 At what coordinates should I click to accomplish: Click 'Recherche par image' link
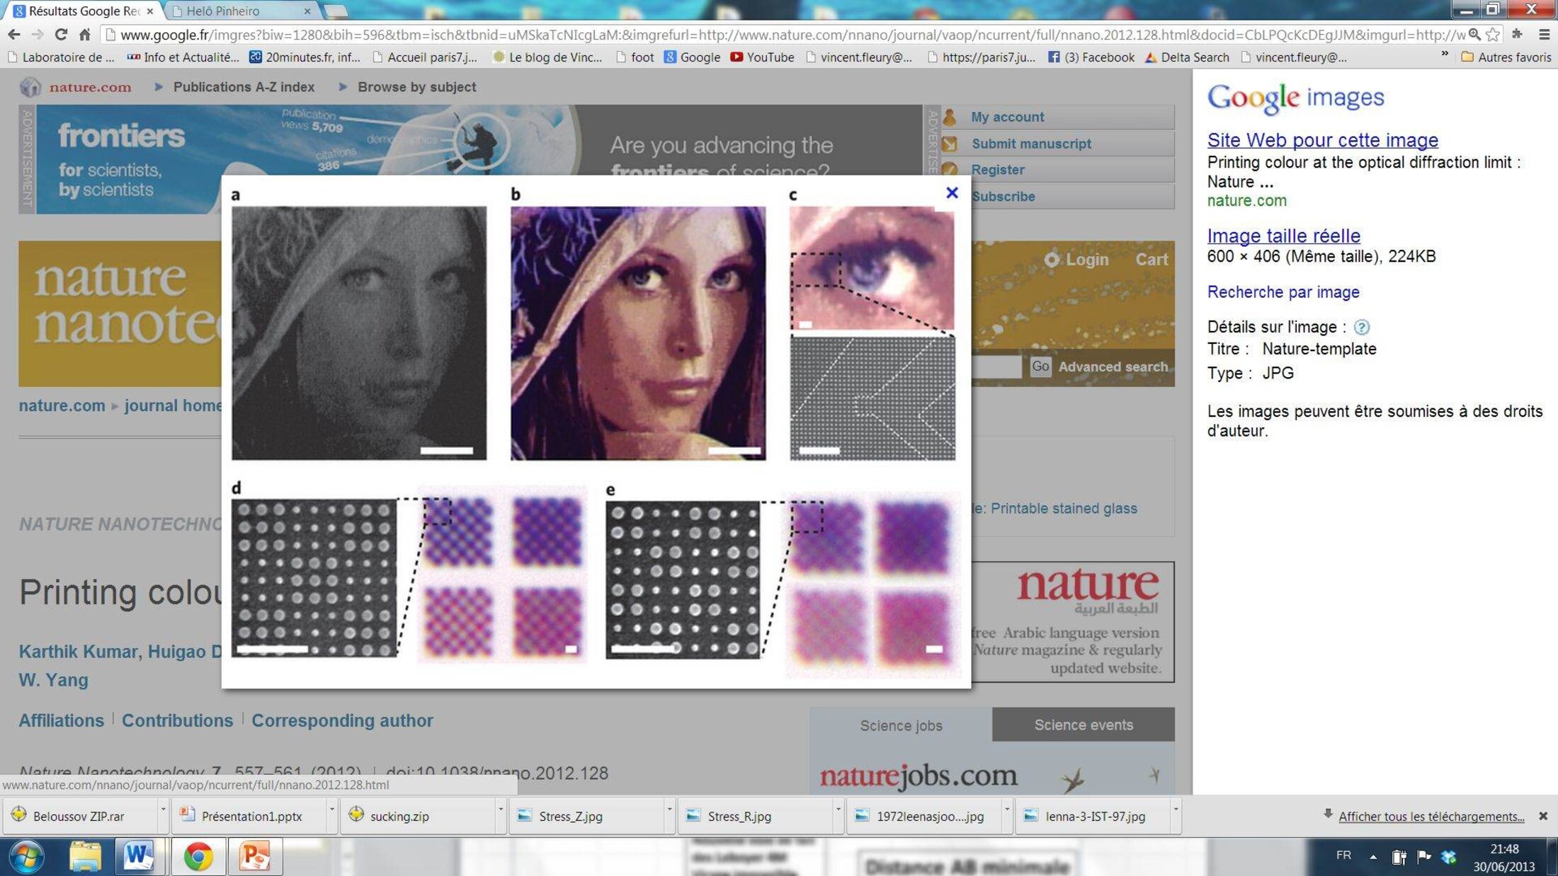click(1283, 292)
